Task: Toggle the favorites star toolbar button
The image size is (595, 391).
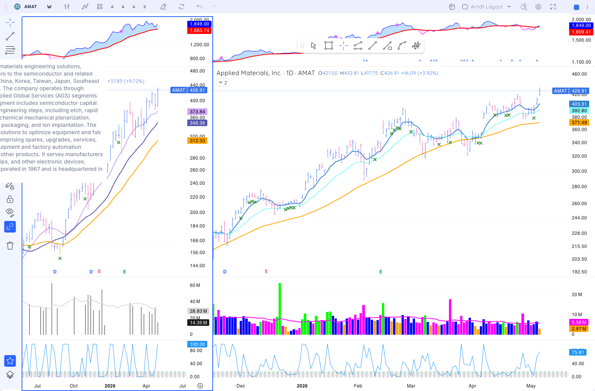Action: click(10, 361)
